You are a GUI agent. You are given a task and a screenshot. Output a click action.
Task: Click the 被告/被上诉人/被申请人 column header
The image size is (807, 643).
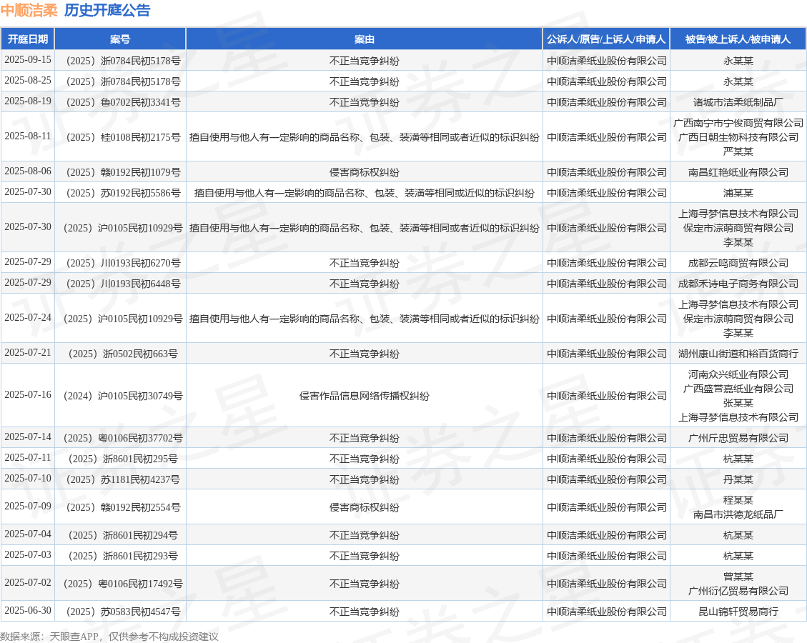point(738,39)
